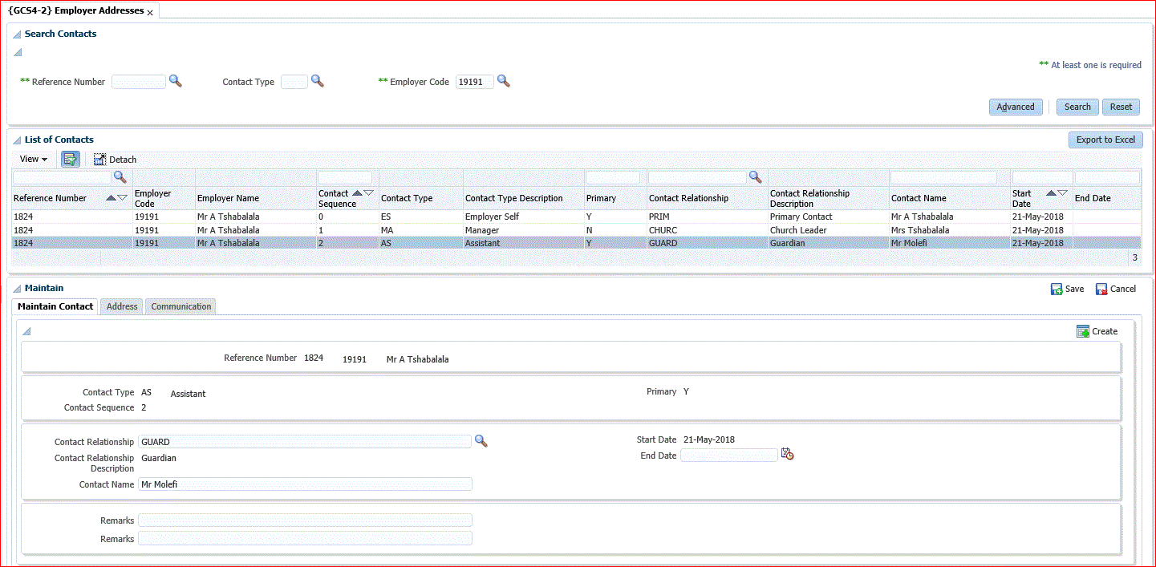Click the Export to Excel button
The width and height of the screenshot is (1156, 567).
[x=1105, y=140]
